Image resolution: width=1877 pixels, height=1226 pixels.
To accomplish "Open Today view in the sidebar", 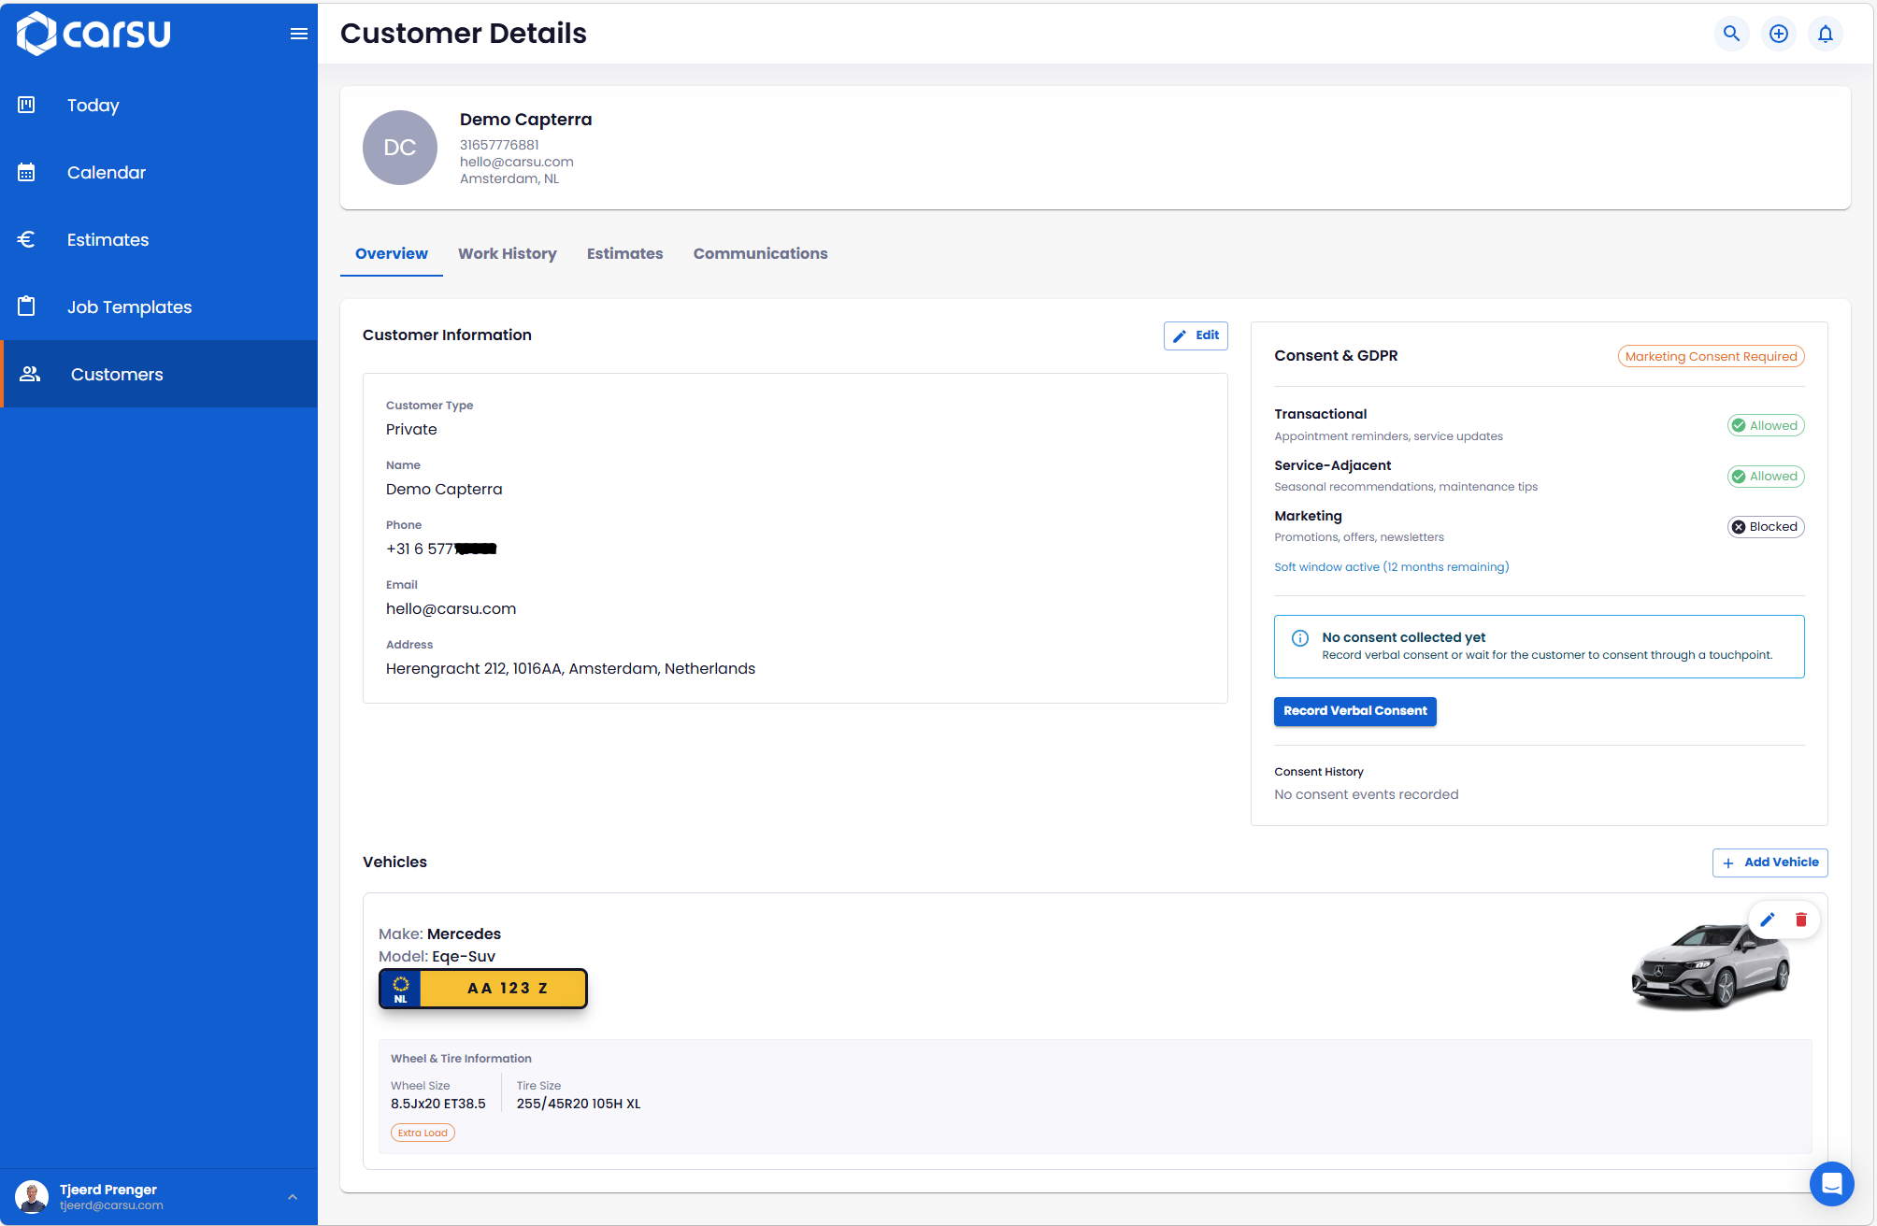I will (x=93, y=105).
